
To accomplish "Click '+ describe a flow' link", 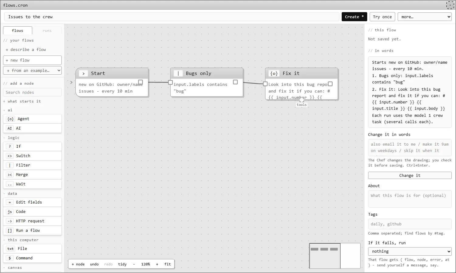I will [26, 50].
